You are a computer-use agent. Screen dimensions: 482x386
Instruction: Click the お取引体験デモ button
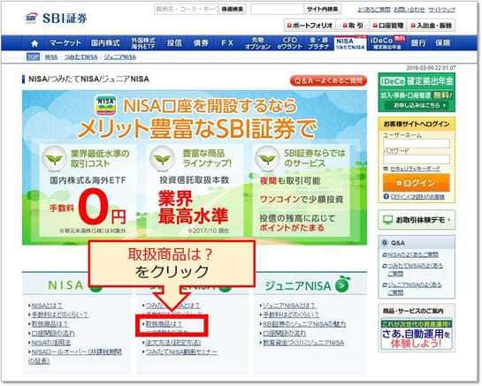coord(417,220)
